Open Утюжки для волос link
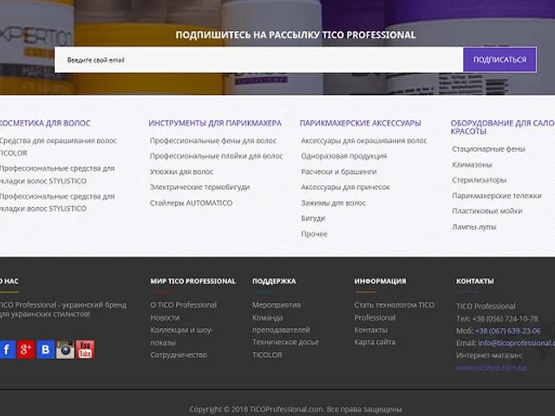 [181, 172]
